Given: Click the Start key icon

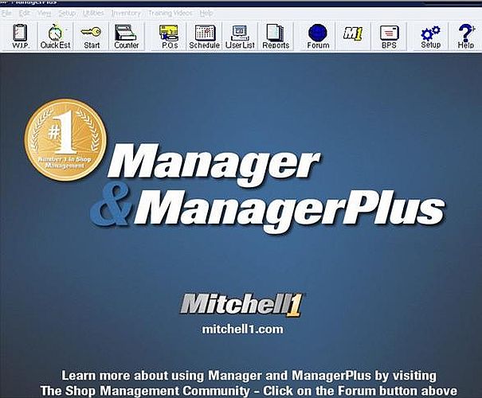Looking at the screenshot, I should pyautogui.click(x=92, y=37).
